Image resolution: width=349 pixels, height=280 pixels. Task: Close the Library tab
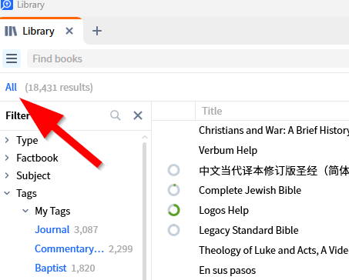pos(69,31)
